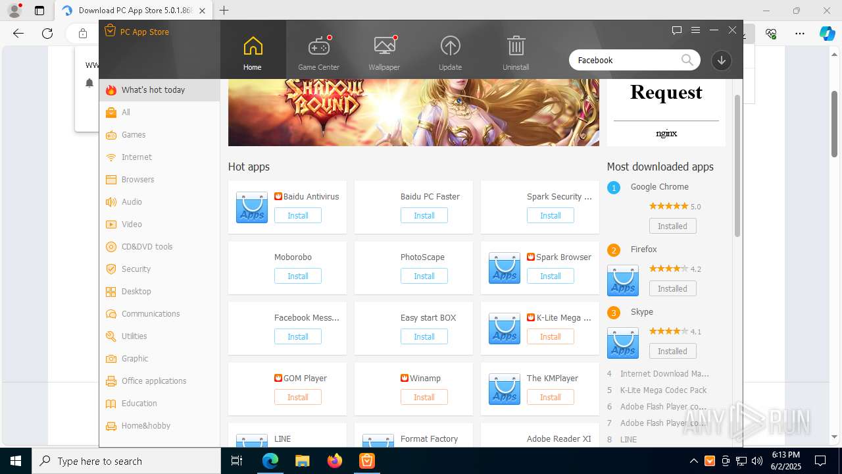The height and width of the screenshot is (474, 842).
Task: Install Baidu PC Faster
Action: [x=424, y=216]
